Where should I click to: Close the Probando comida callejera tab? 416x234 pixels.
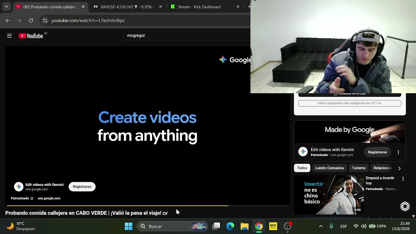[83, 6]
